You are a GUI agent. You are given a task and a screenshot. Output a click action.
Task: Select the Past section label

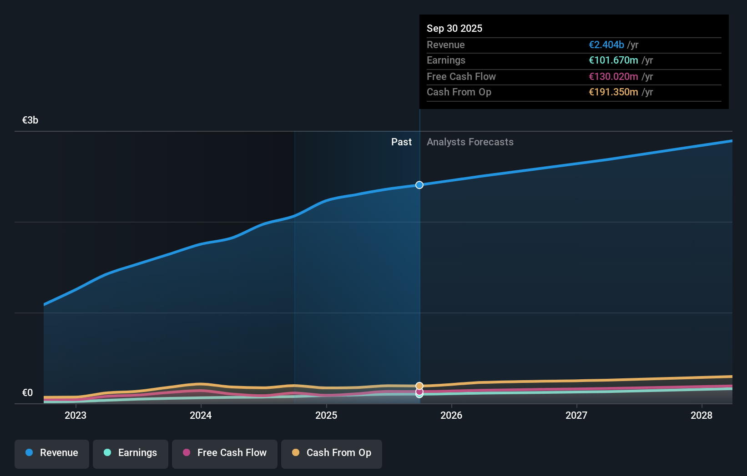click(401, 142)
